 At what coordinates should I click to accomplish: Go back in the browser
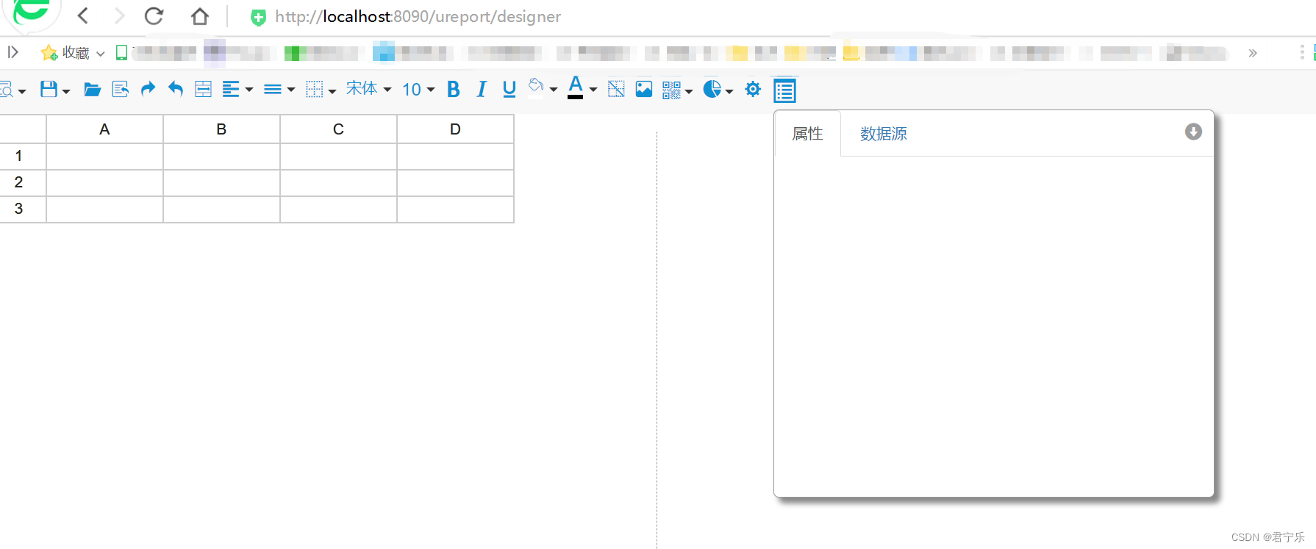tap(83, 15)
